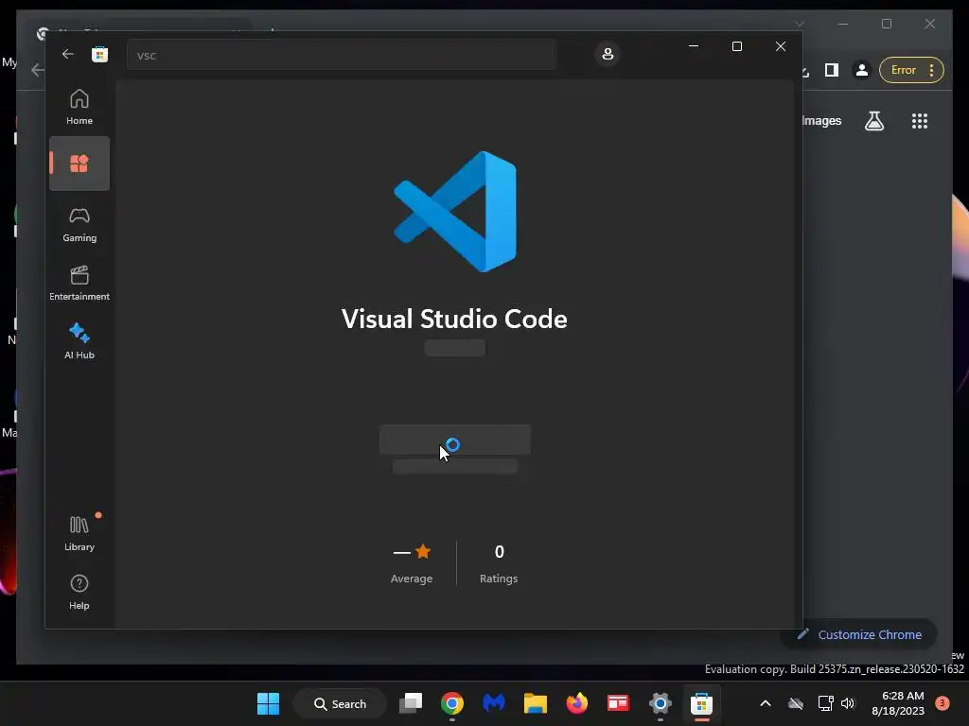Open the Apps section in Store sidebar
The image size is (969, 726).
point(79,164)
